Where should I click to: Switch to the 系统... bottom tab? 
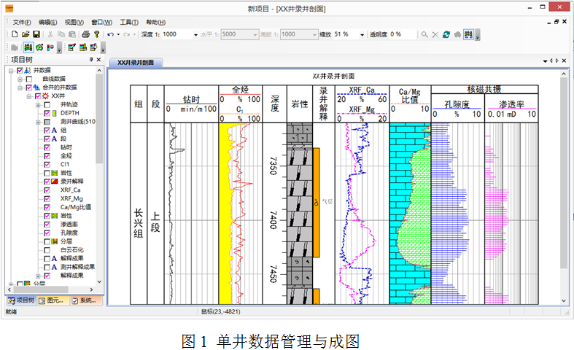tap(86, 300)
